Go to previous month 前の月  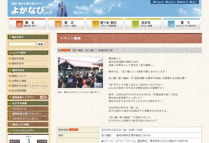(15, 141)
